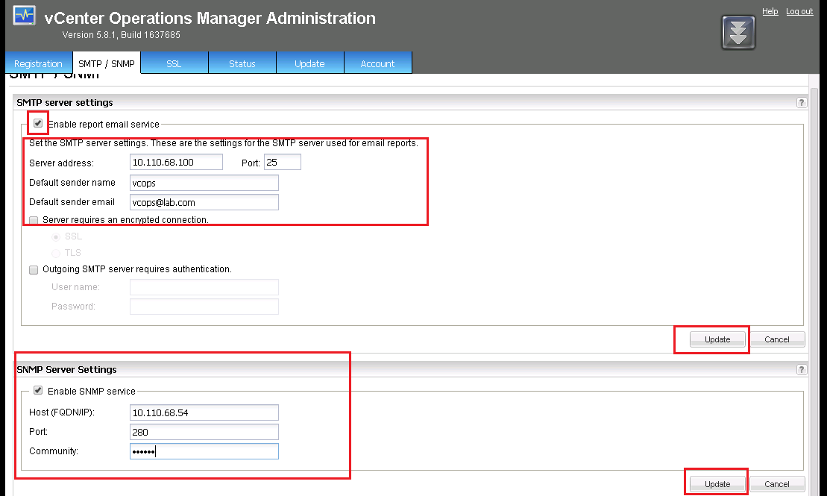Image resolution: width=827 pixels, height=496 pixels.
Task: Go to the Update tab
Action: pyautogui.click(x=309, y=63)
